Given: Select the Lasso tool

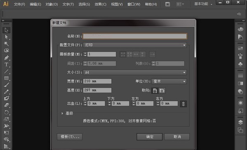Looking at the screenshot, I should [6, 51].
